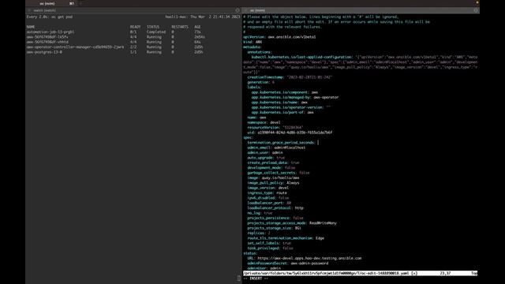The height and width of the screenshot is (284, 505).
Task: Click 'Every 2.0s: oc get pod' header text
Action: pos(50,17)
